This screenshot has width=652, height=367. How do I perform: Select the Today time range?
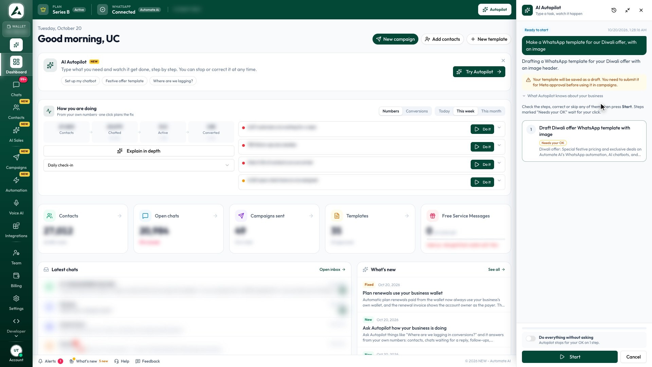pos(444,111)
